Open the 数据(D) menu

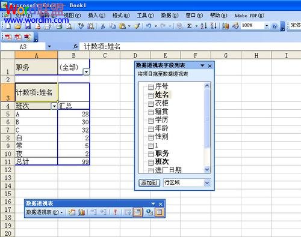click(170, 16)
